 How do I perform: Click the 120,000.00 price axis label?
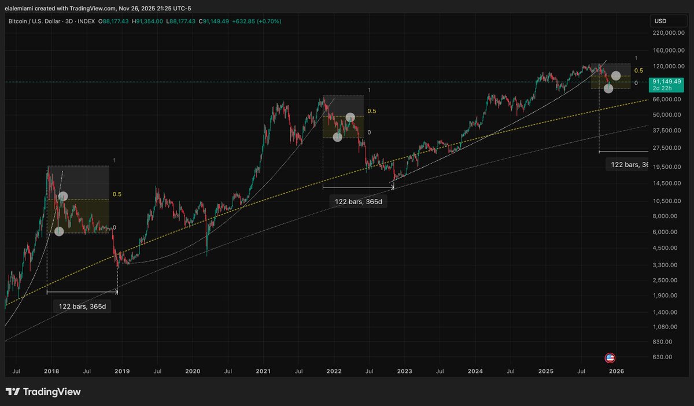tap(667, 67)
